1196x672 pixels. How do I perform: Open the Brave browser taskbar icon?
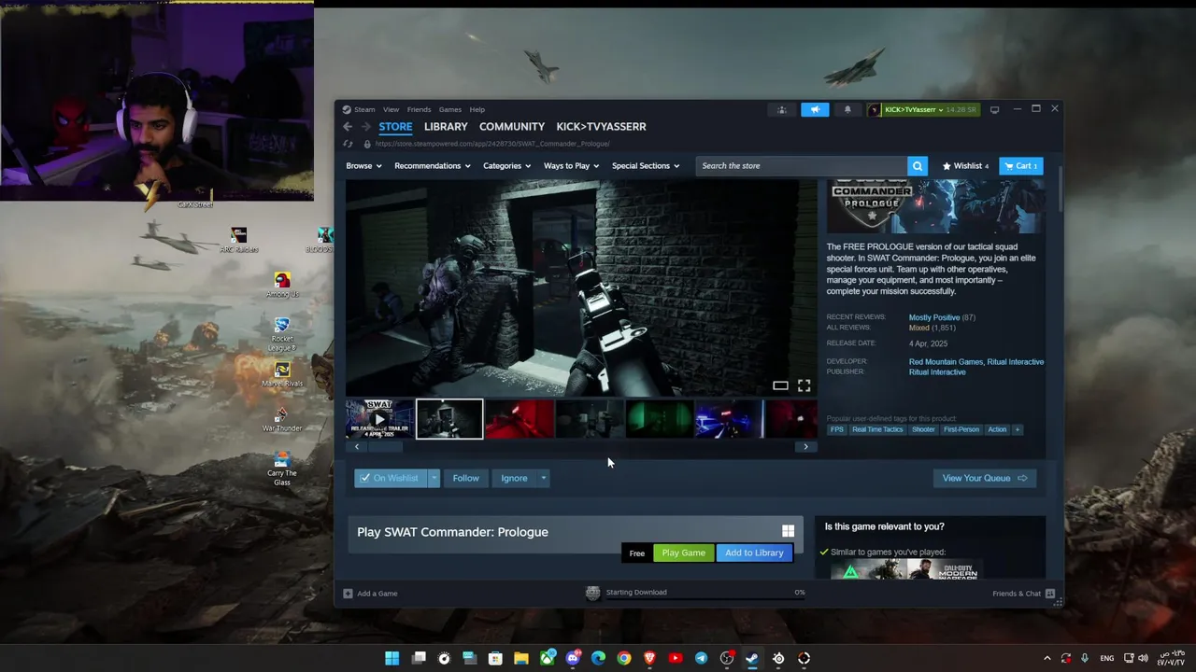pos(649,658)
